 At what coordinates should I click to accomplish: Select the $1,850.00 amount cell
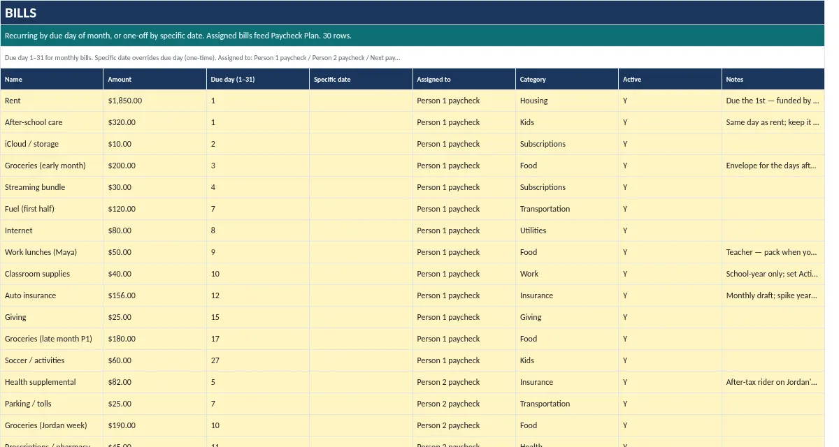[x=155, y=101]
